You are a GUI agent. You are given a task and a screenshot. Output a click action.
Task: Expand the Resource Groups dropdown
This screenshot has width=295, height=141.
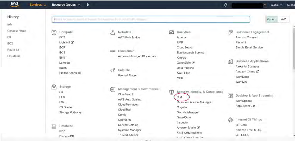point(66,5)
